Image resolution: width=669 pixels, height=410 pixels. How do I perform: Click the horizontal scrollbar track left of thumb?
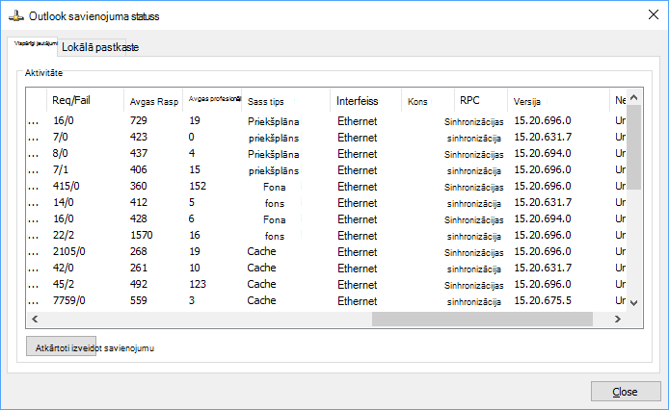(206, 319)
